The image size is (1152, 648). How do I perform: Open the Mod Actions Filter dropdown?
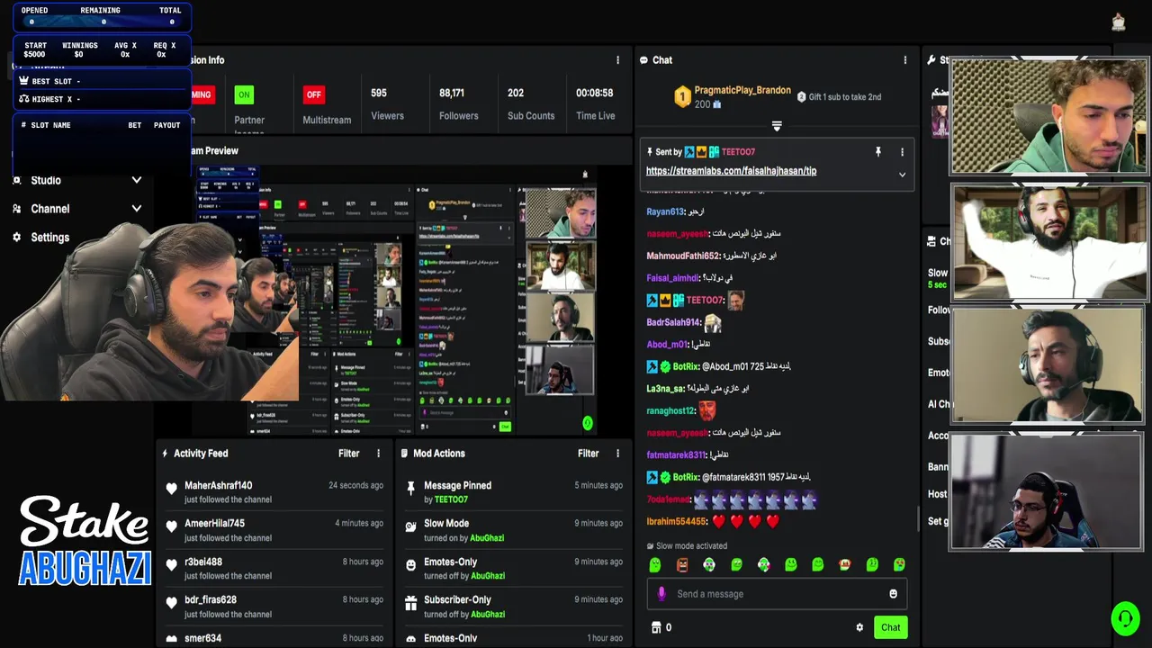coord(589,454)
